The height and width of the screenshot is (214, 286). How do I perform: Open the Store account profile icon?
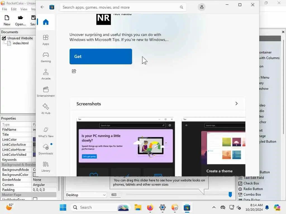coord(202,7)
